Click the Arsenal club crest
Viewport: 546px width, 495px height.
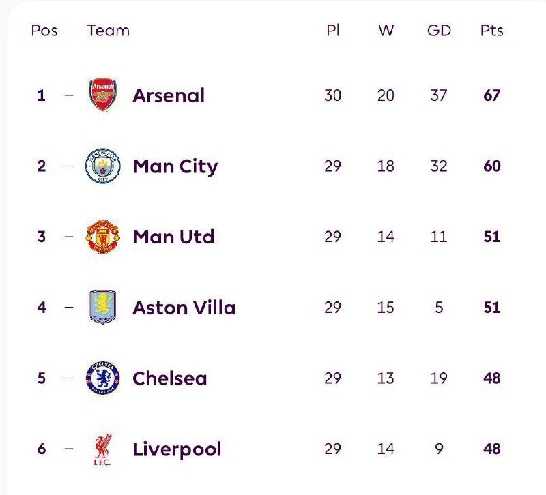103,95
